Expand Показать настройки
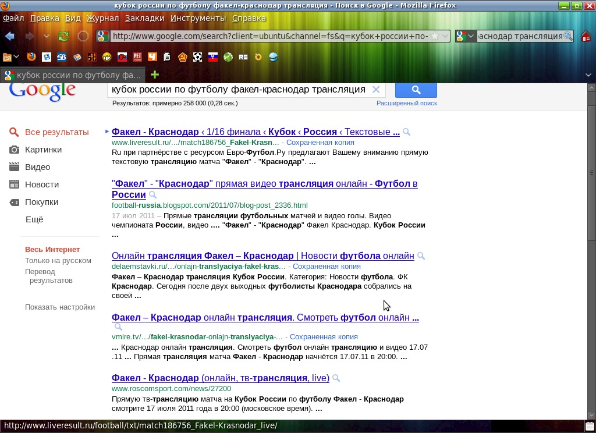Viewport: 596px width, 433px height. (60, 307)
